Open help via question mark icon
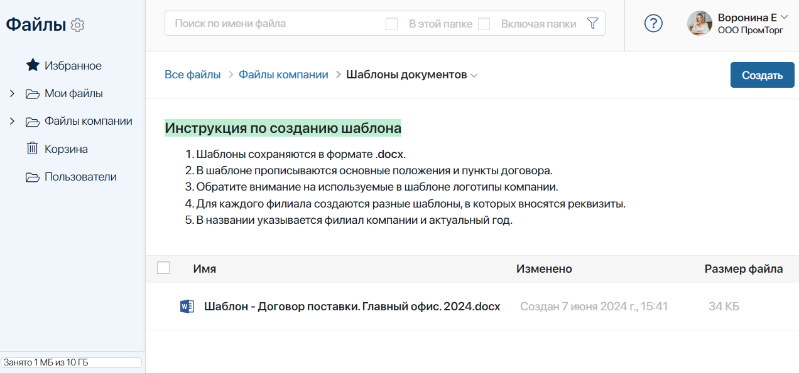The height and width of the screenshot is (373, 799). point(654,24)
